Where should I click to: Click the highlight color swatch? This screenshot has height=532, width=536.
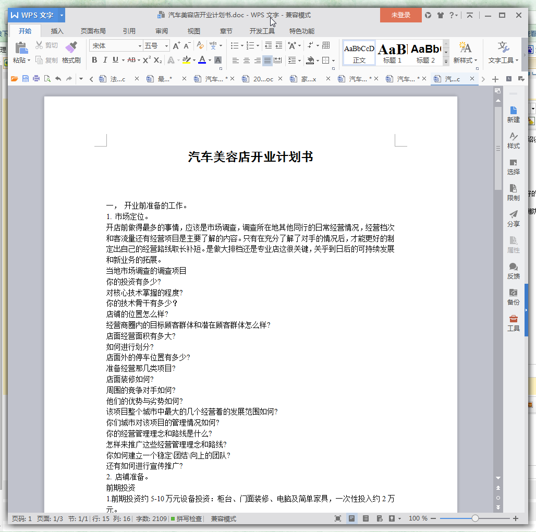point(186,60)
